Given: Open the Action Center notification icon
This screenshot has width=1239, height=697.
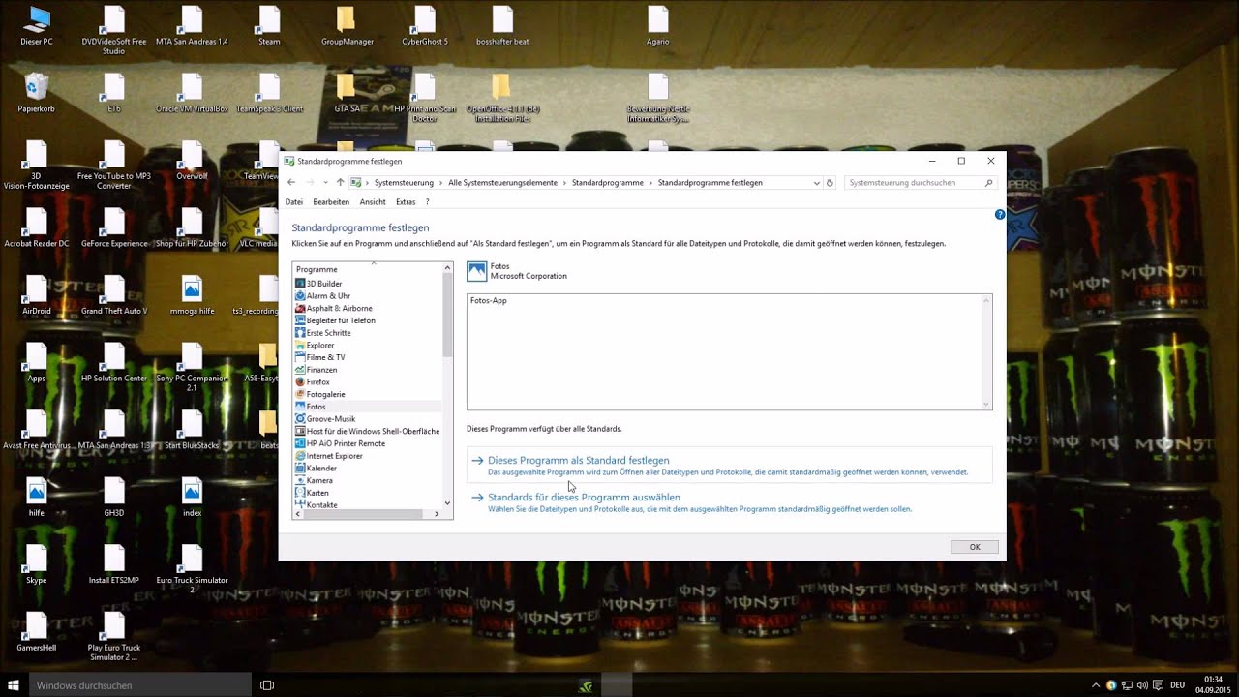Looking at the screenshot, I should (1159, 685).
